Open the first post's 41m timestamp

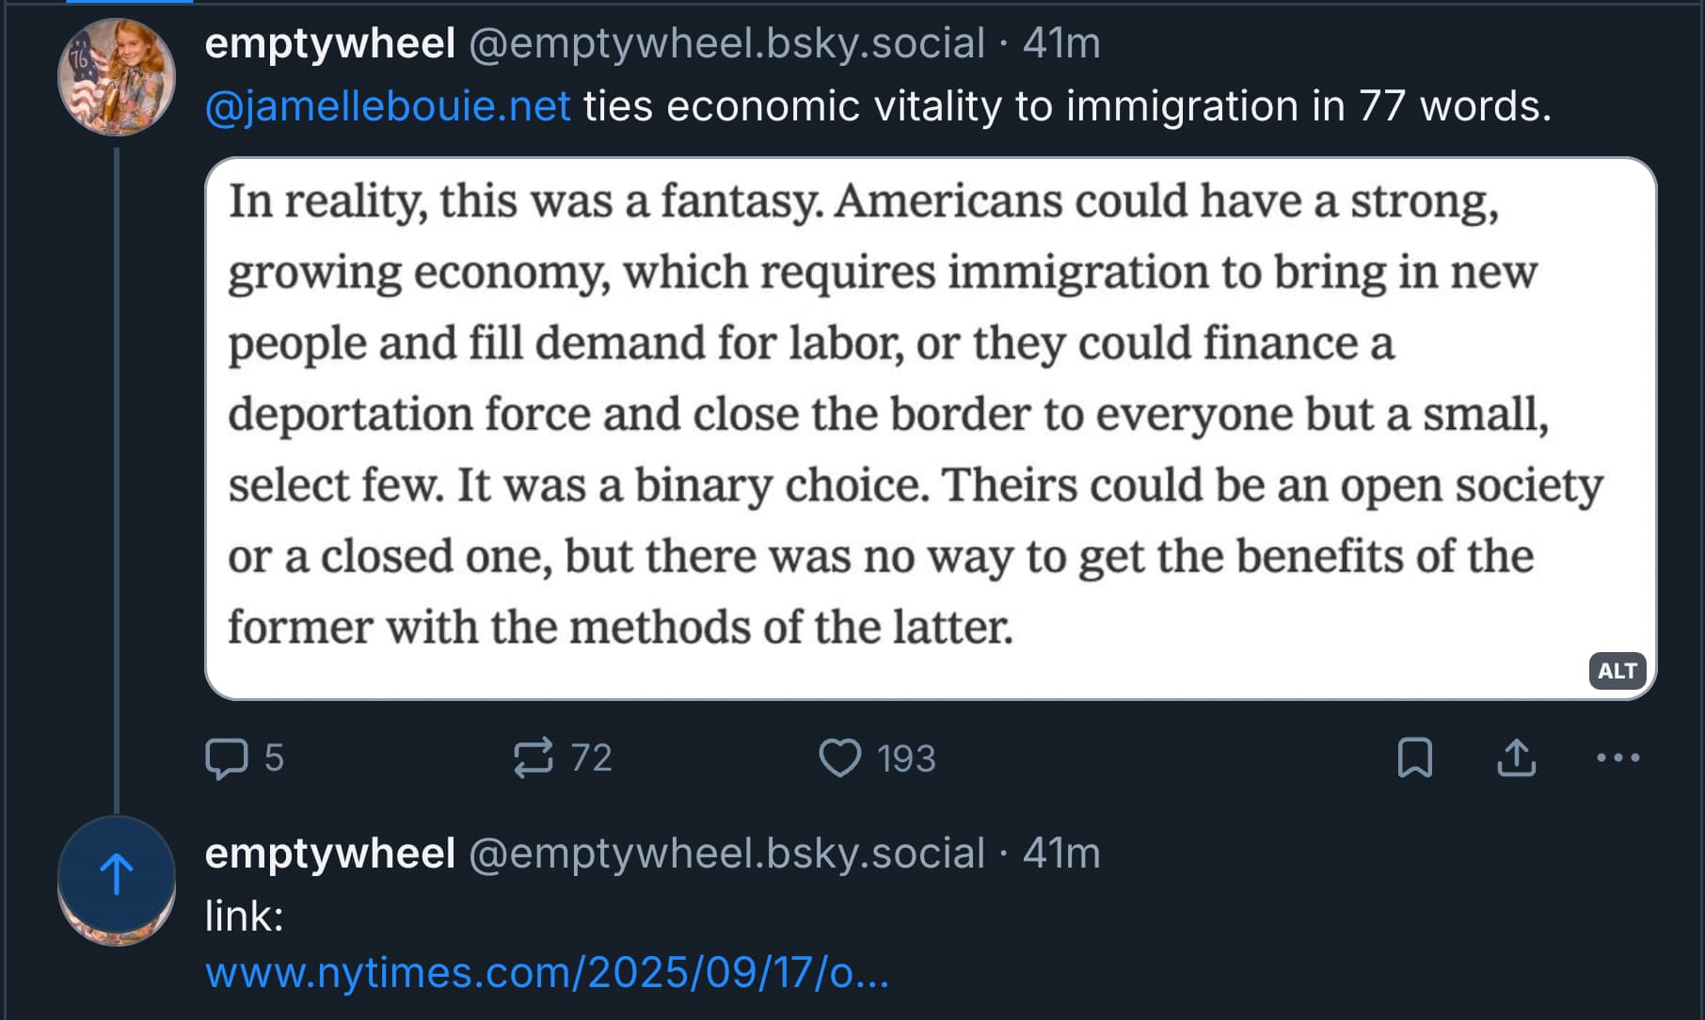(x=1061, y=43)
